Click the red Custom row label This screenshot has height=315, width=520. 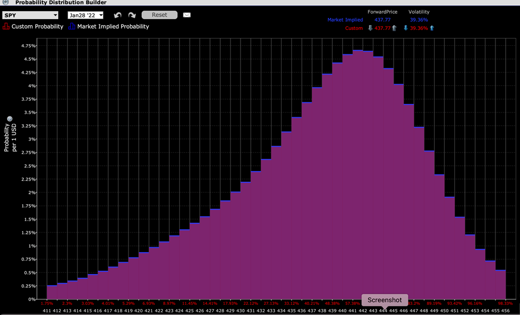(x=354, y=28)
